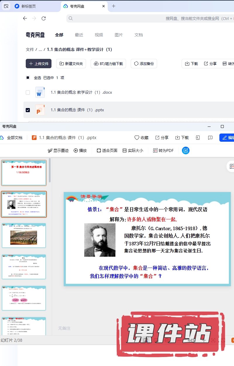Click the feedback icon in preview header

pyautogui.click(x=210, y=138)
